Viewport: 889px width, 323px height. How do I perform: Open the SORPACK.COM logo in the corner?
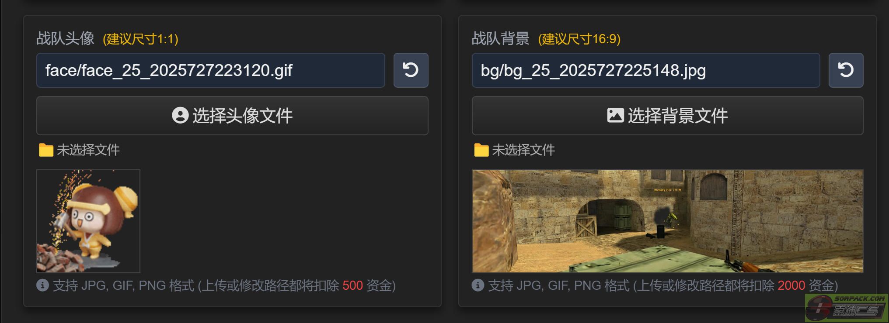point(847,308)
